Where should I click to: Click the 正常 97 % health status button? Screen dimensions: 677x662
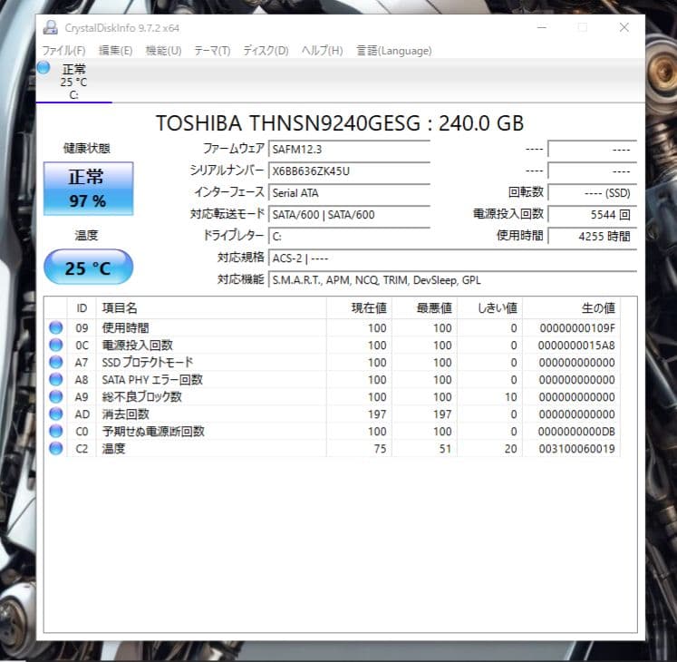(89, 189)
